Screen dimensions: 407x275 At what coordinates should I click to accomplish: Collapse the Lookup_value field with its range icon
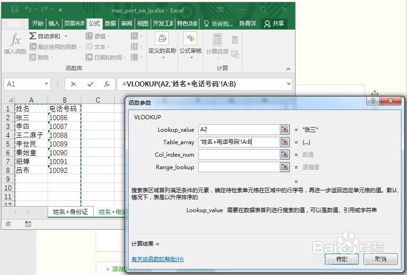(x=284, y=128)
